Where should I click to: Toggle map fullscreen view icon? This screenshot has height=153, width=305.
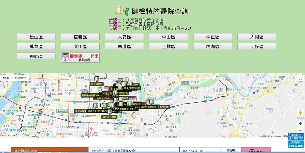pyautogui.click(x=300, y=78)
